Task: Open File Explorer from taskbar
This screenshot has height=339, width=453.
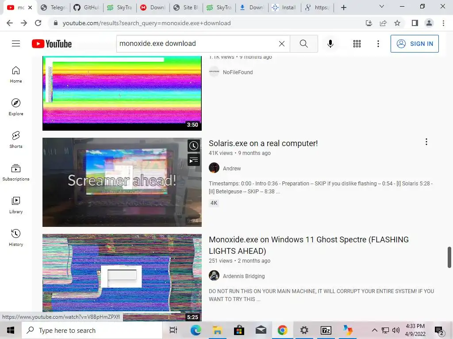Action: [x=217, y=330]
